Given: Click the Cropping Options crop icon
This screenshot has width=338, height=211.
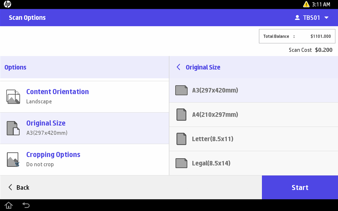Looking at the screenshot, I should 13,159.
